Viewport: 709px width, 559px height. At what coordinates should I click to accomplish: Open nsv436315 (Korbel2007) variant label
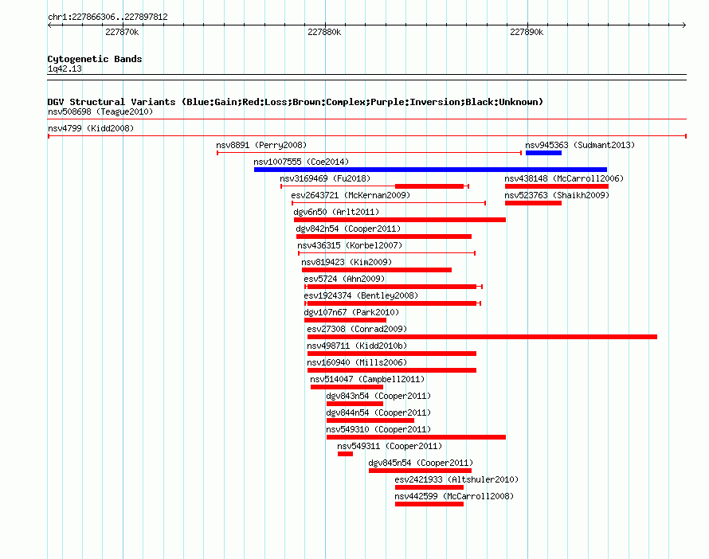click(350, 245)
